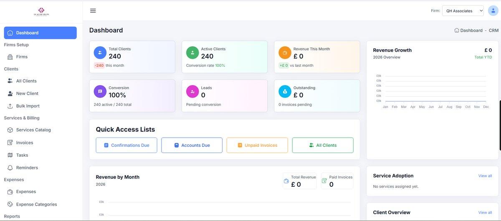Open the Firm dropdown showing QH Associates
The height and width of the screenshot is (221, 501).
[x=463, y=11]
